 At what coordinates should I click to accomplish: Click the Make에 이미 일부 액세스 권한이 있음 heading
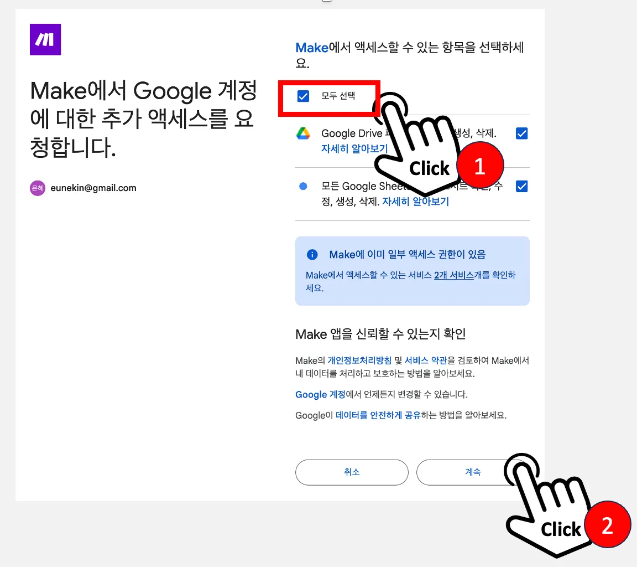click(408, 255)
